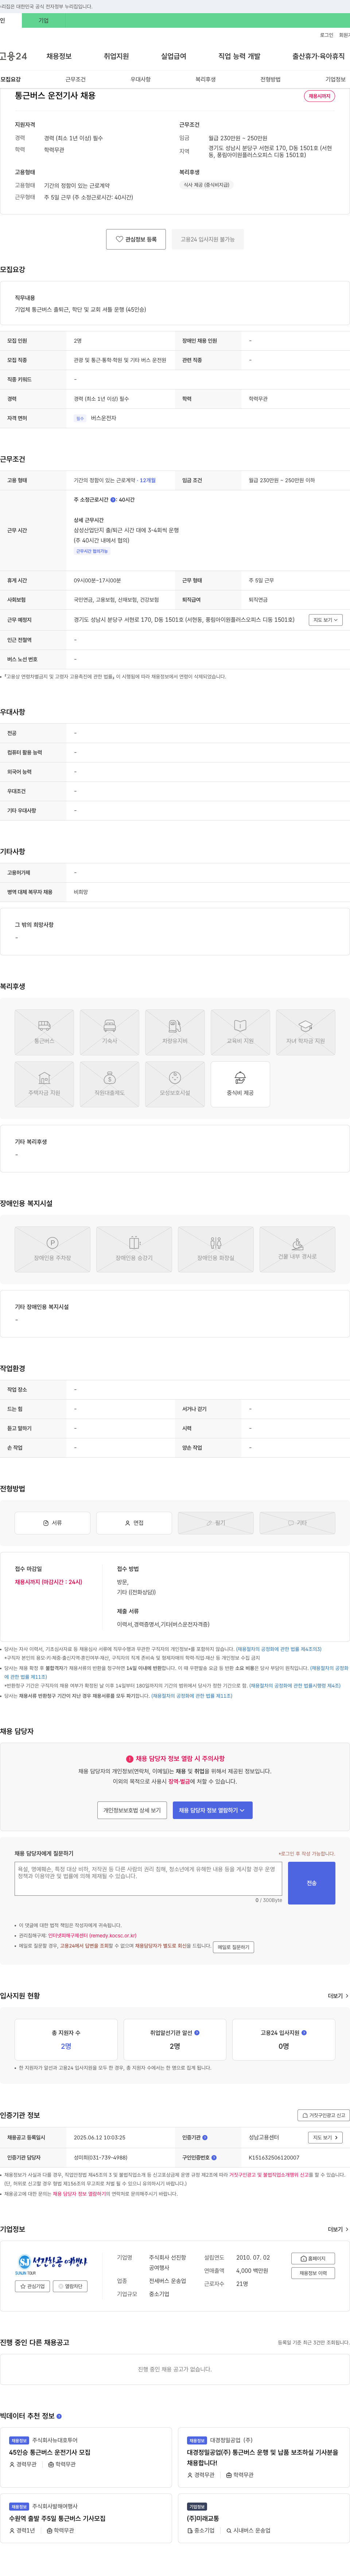Open 대경정밀공업(주) 통근버스 운행 posting

(262, 2457)
